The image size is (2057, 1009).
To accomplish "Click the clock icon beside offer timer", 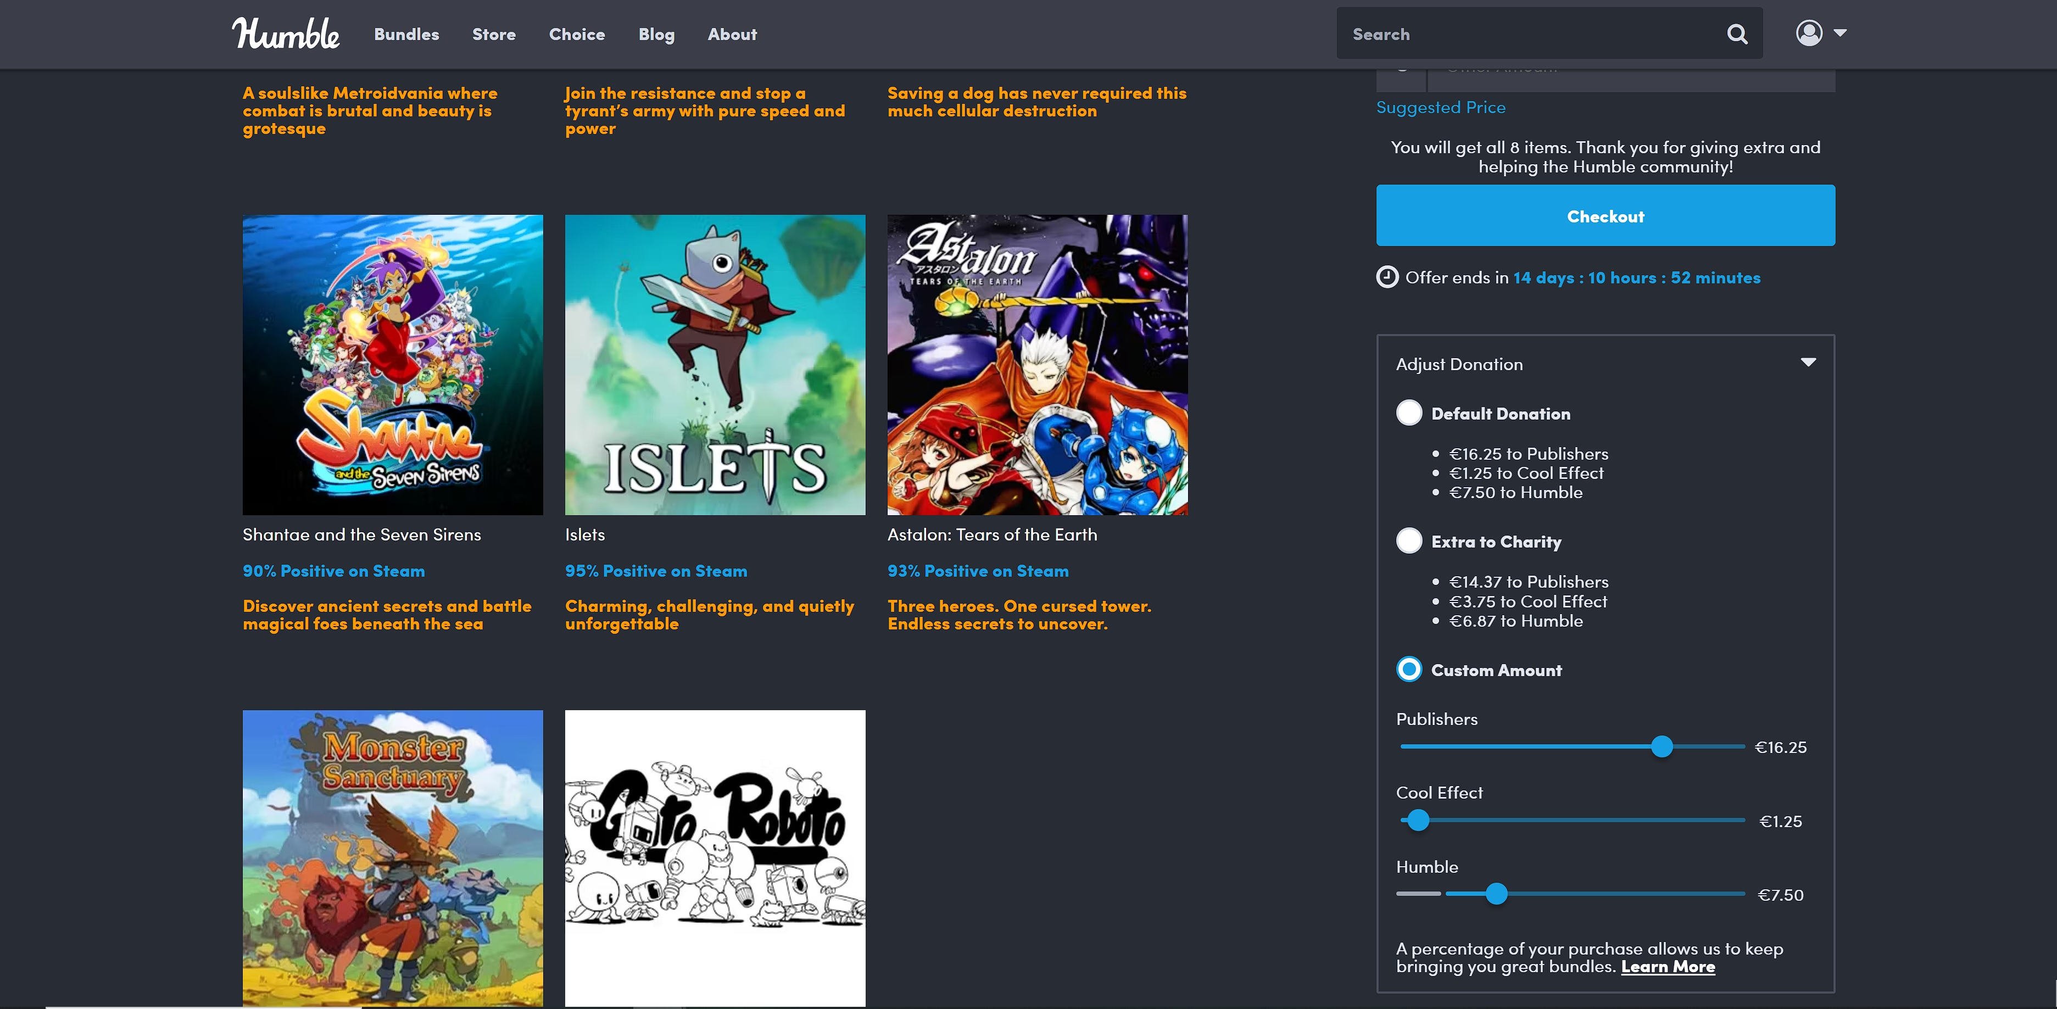I will (x=1387, y=277).
